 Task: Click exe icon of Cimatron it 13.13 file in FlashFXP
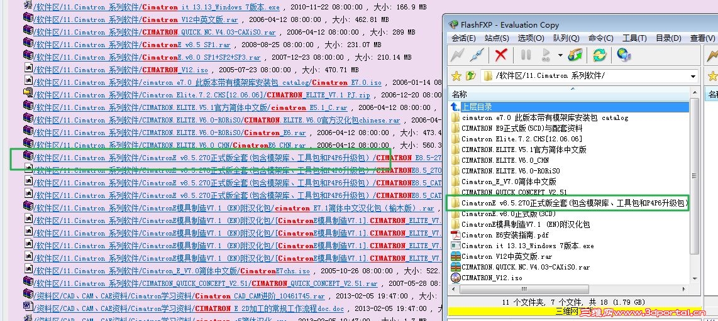(455, 246)
